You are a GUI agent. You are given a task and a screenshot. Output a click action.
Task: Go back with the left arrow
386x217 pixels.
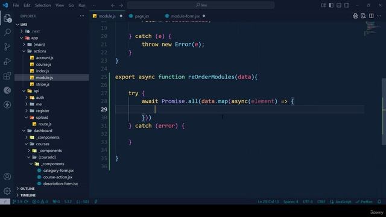(x=113, y=5)
